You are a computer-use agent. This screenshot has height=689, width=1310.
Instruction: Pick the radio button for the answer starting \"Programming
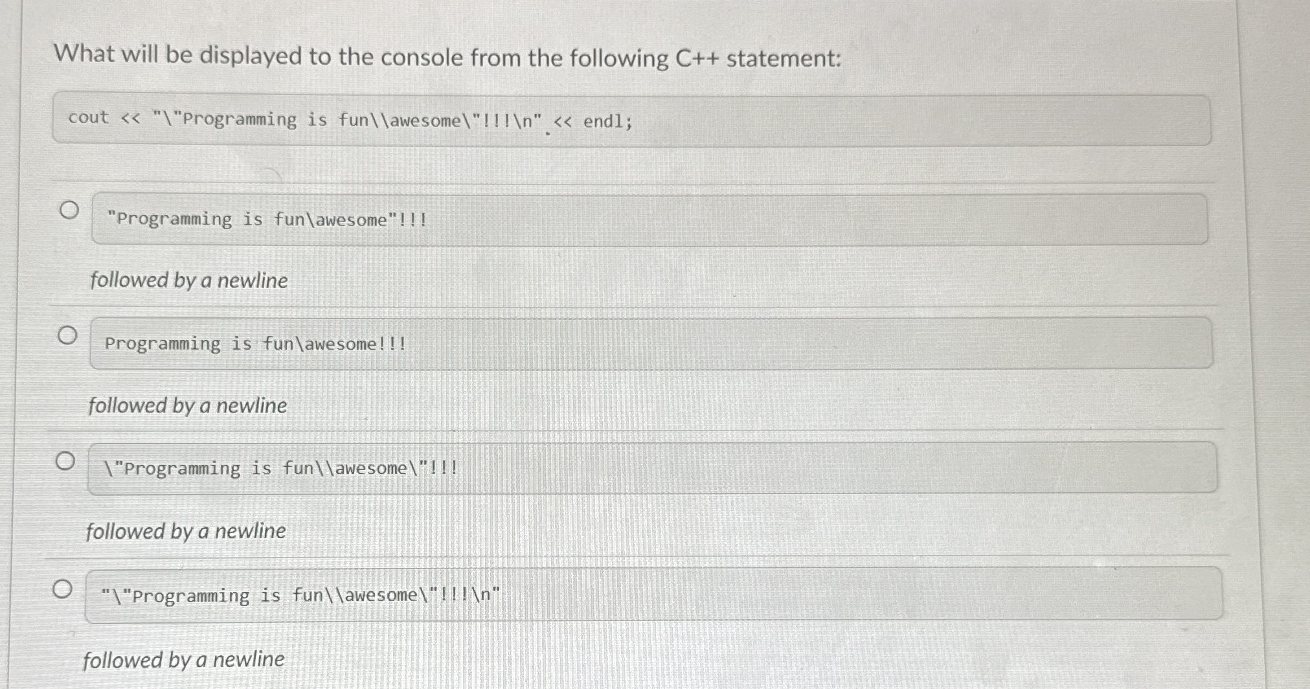[64, 461]
